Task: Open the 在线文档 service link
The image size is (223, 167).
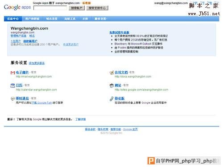Action: coord(121,72)
